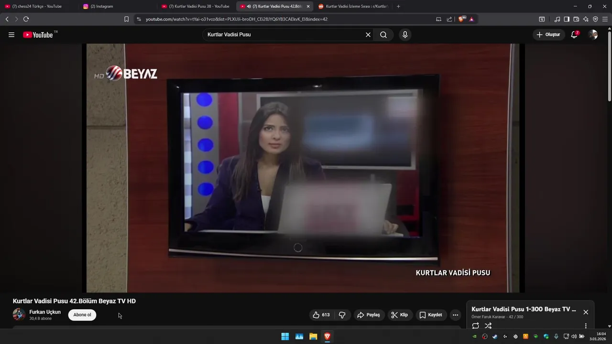Close the playlist panel
This screenshot has width=612, height=344.
point(586,312)
